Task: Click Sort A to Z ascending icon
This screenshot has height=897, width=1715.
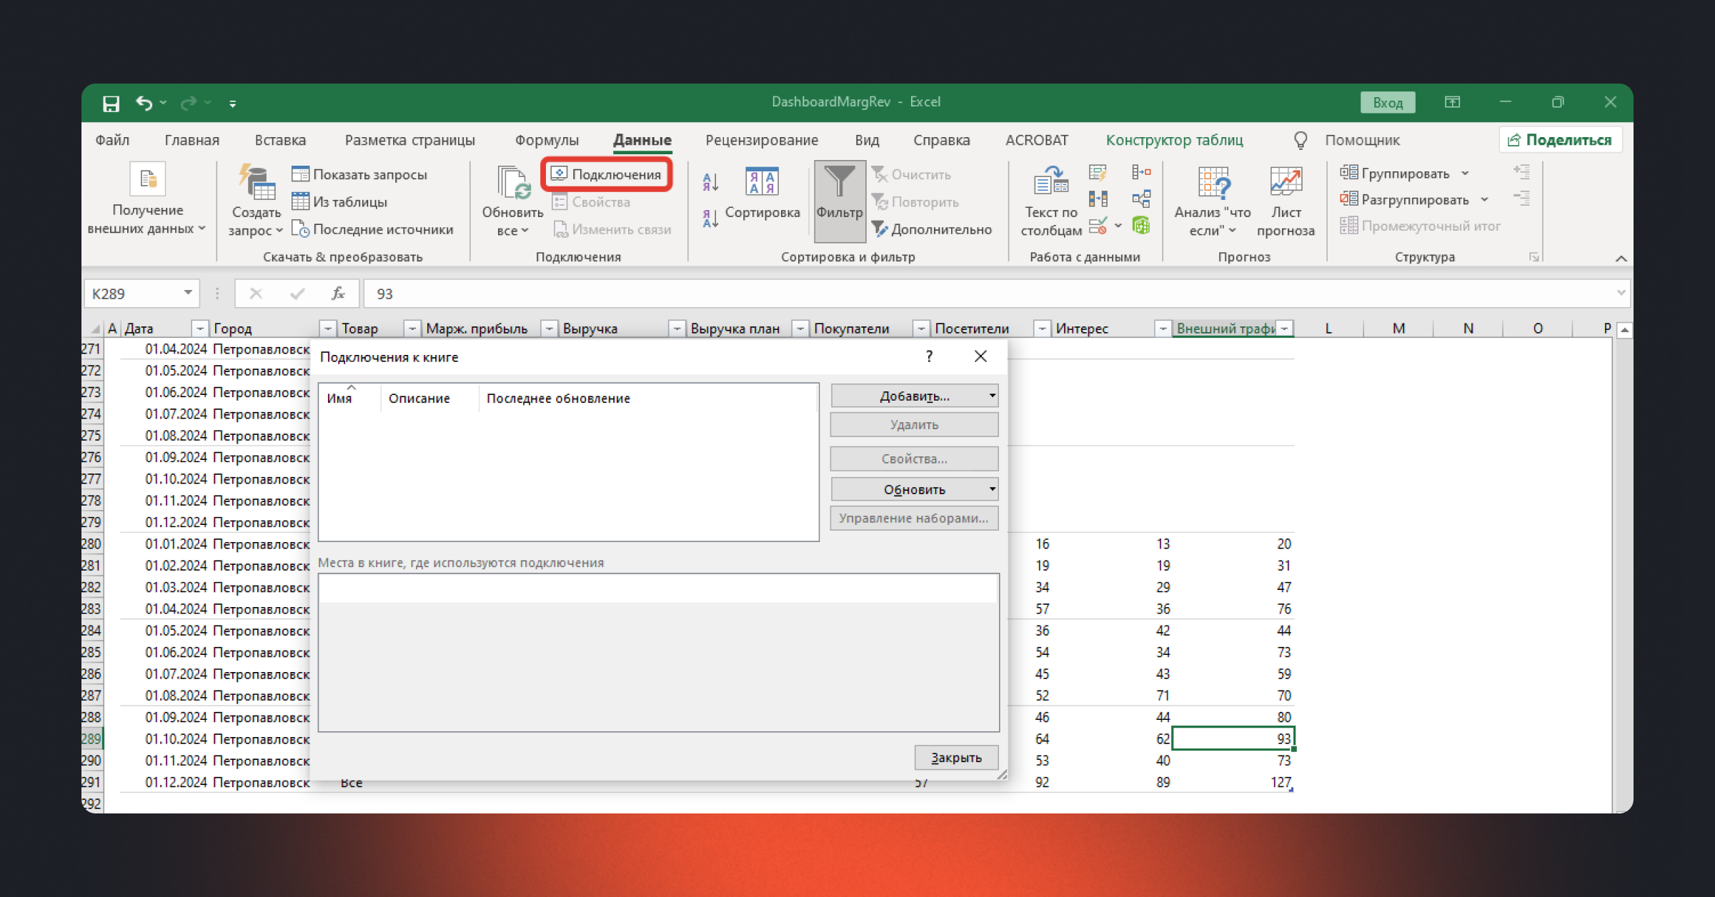Action: pyautogui.click(x=710, y=181)
